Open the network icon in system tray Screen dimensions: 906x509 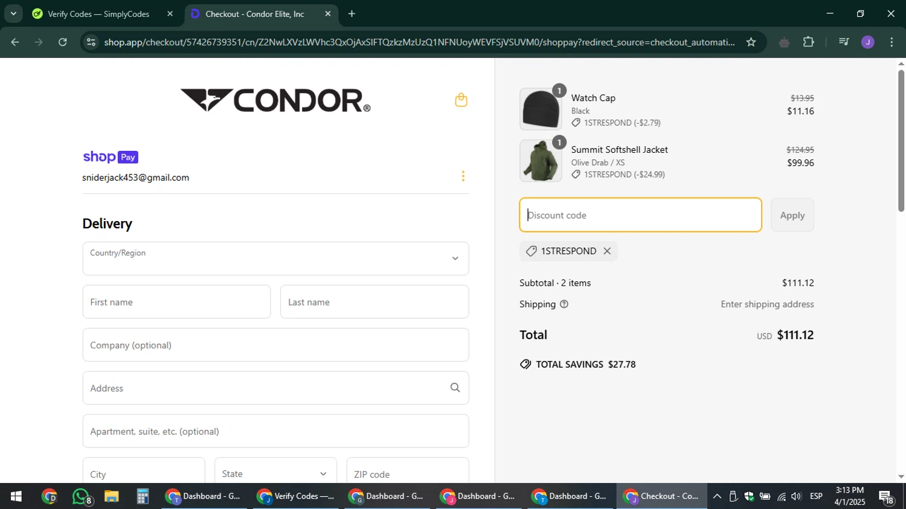point(782,496)
